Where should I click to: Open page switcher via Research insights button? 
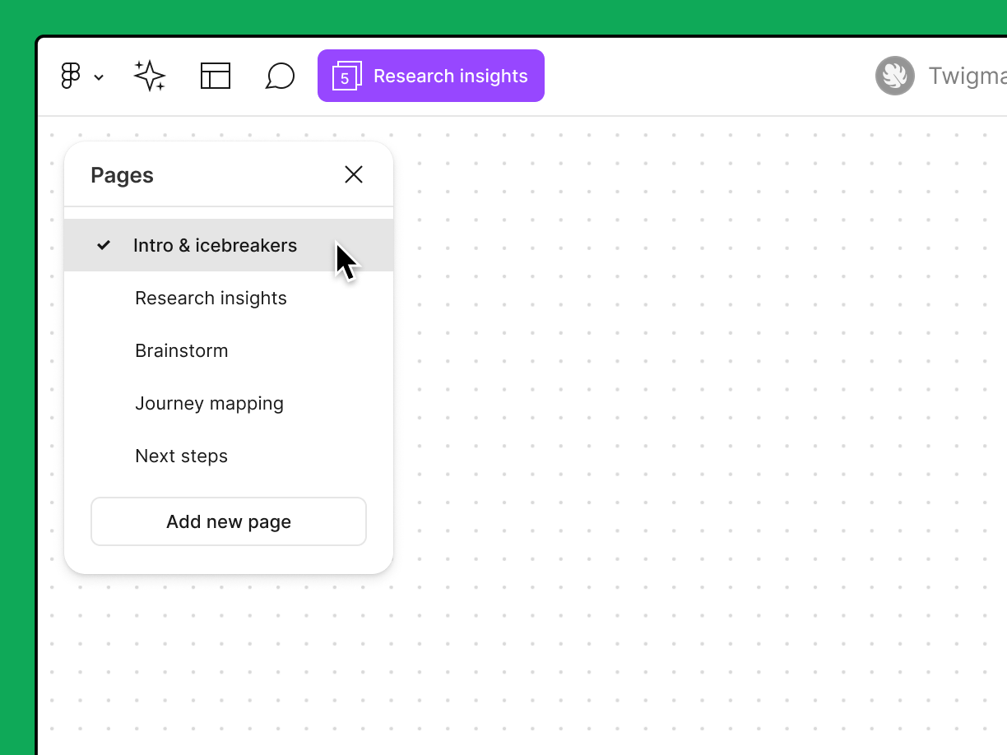[x=451, y=76]
